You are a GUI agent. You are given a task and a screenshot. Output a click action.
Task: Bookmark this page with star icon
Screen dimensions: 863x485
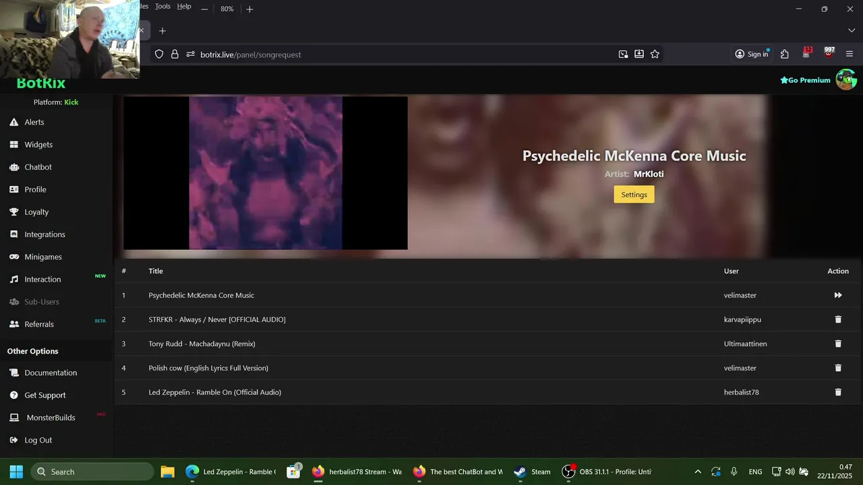click(x=655, y=55)
